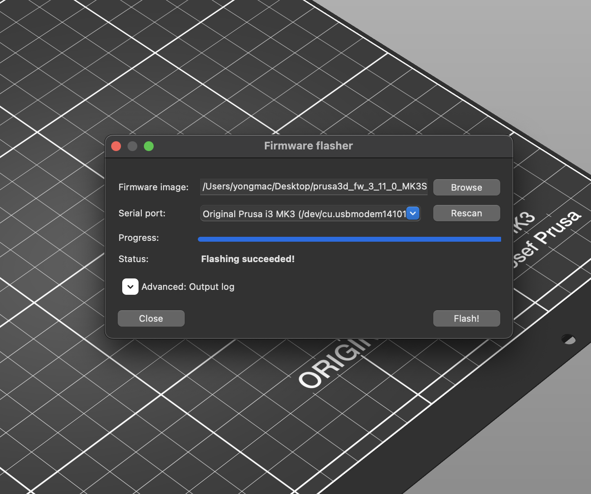Click the red close window button
This screenshot has height=494, width=591.
[x=116, y=146]
